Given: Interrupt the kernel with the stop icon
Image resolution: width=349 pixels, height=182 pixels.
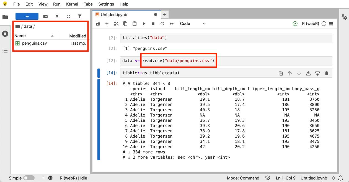Looking at the screenshot, I should 153,24.
